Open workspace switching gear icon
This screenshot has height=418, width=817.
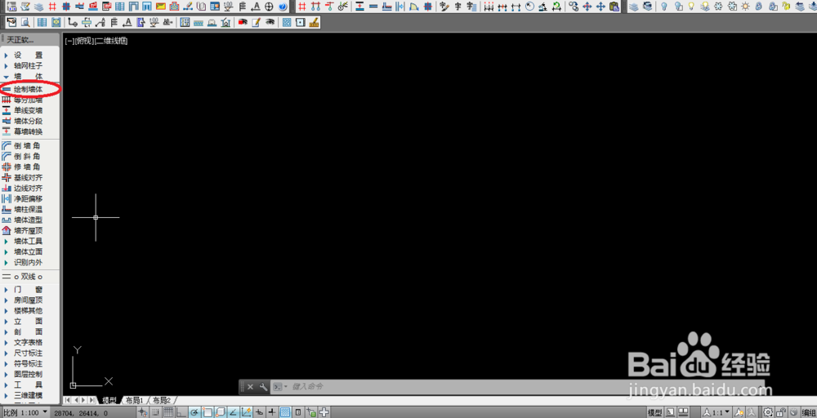767,412
